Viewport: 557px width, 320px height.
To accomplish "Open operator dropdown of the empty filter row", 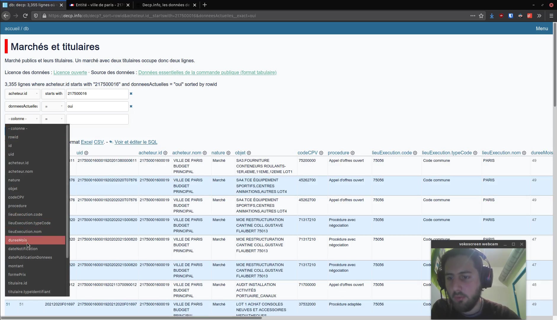I will point(53,119).
